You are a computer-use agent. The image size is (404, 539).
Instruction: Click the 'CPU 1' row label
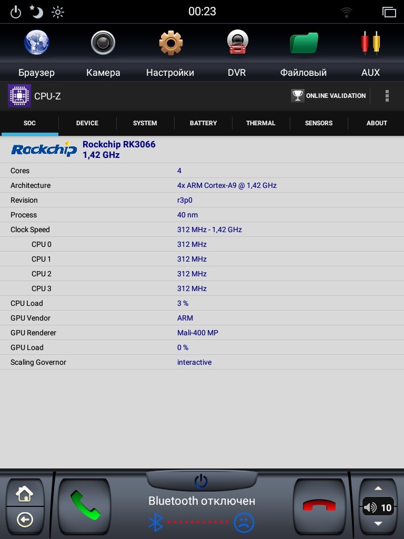[x=41, y=259]
